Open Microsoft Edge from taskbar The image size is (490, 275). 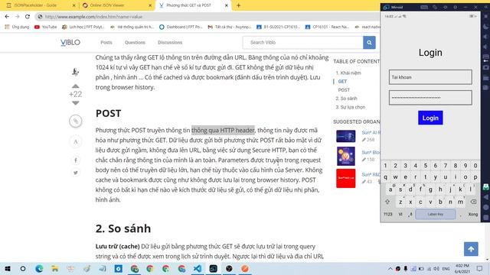[x=39, y=268]
